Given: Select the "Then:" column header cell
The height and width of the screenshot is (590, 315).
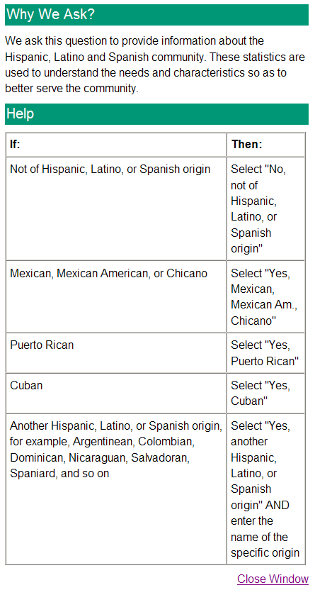Looking at the screenshot, I should coord(266,145).
